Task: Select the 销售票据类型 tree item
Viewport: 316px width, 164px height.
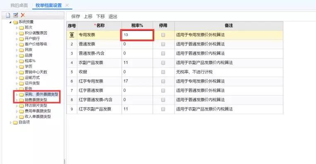Action: [x=36, y=100]
